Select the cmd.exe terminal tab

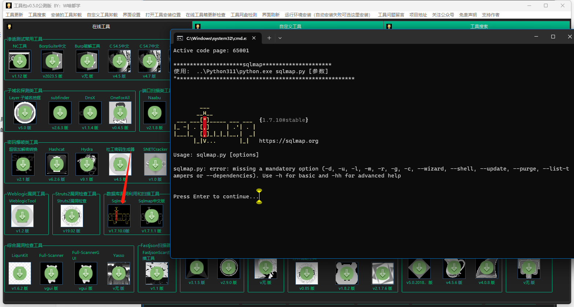pyautogui.click(x=217, y=38)
